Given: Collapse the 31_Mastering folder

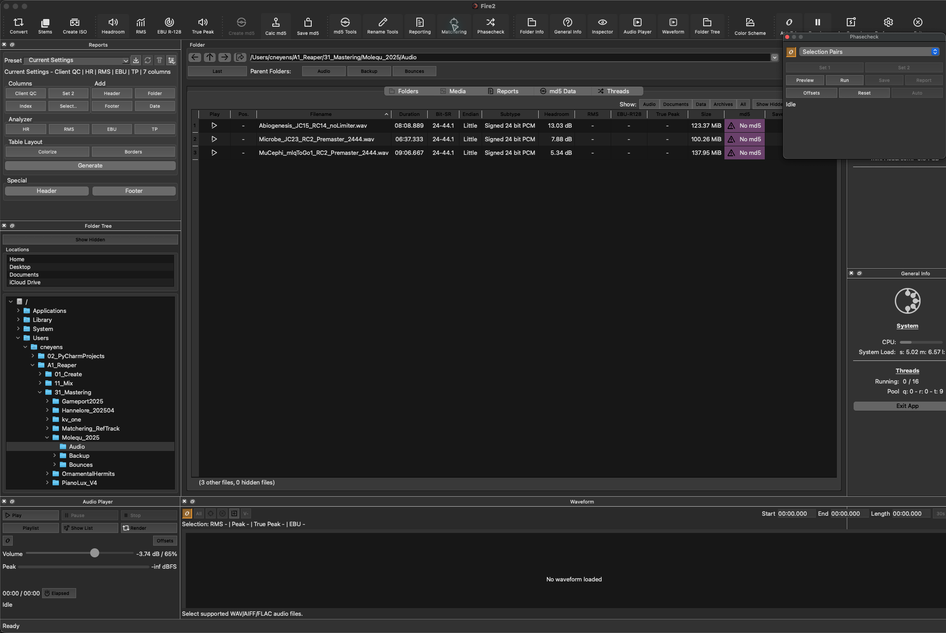Looking at the screenshot, I should point(40,392).
